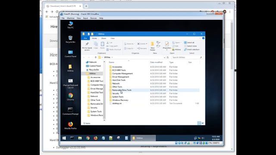Switch to large icons view

click(x=203, y=123)
